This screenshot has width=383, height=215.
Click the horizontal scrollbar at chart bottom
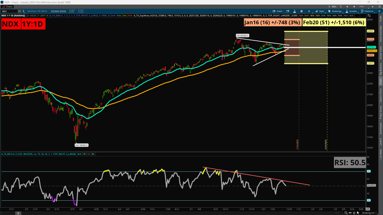point(180,213)
